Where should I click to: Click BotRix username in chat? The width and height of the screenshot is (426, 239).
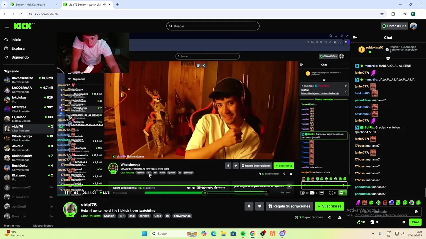(x=369, y=127)
